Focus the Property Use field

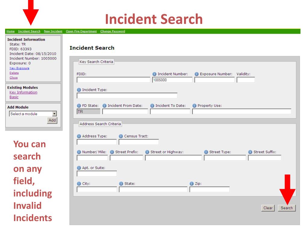click(x=242, y=112)
